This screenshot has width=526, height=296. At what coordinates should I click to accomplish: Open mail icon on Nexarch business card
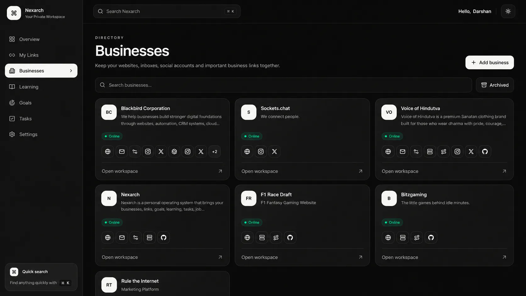tap(122, 237)
